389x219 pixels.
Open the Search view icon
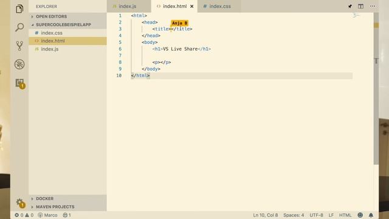click(x=19, y=27)
